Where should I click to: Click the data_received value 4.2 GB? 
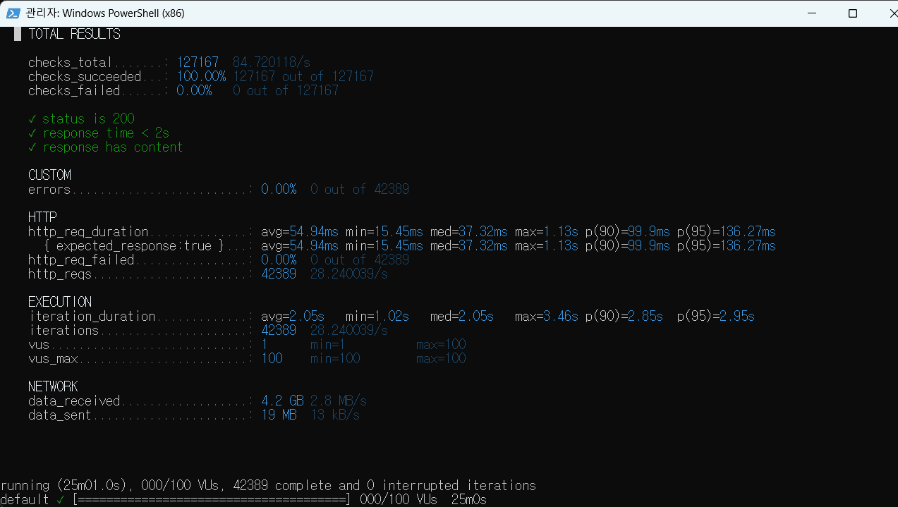282,401
